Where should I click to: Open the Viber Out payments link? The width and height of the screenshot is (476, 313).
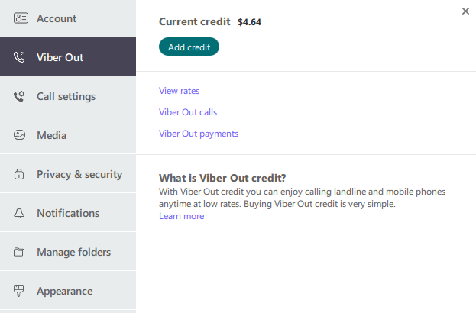tap(199, 134)
